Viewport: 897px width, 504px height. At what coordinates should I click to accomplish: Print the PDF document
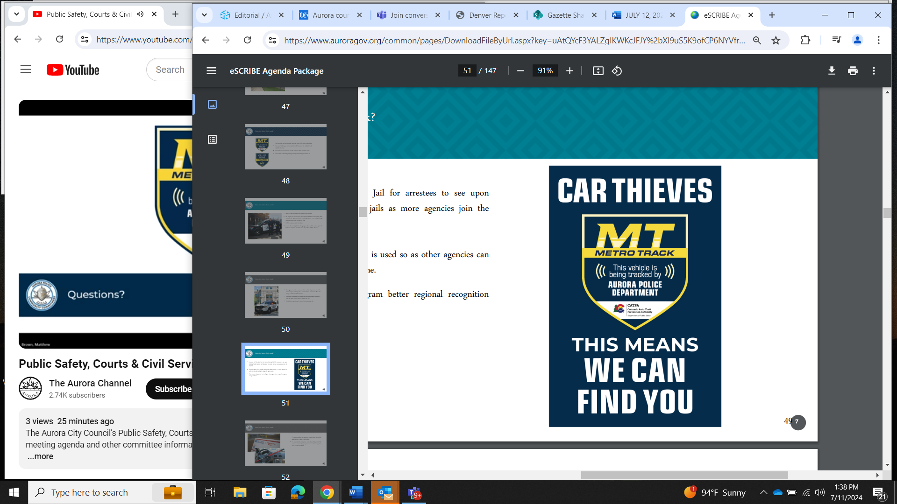point(853,70)
